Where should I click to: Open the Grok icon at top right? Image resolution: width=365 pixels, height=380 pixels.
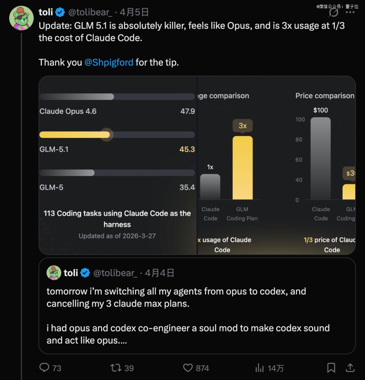coord(334,13)
